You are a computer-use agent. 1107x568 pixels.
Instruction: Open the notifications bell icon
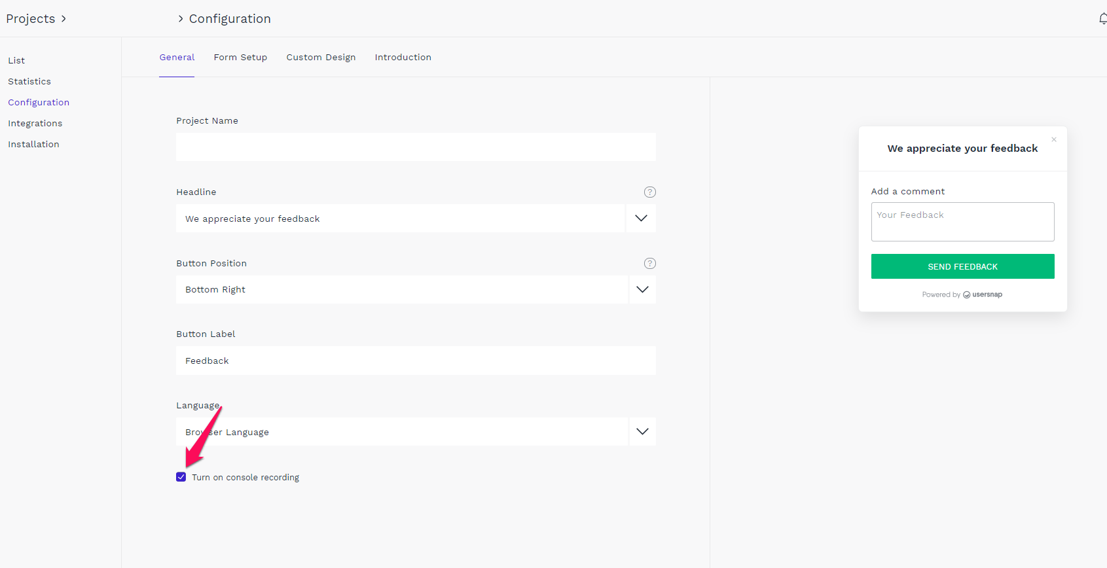tap(1103, 18)
